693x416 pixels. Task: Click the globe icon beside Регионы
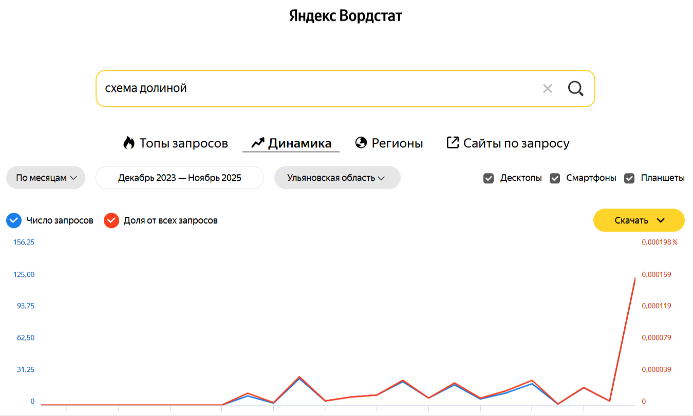click(361, 143)
